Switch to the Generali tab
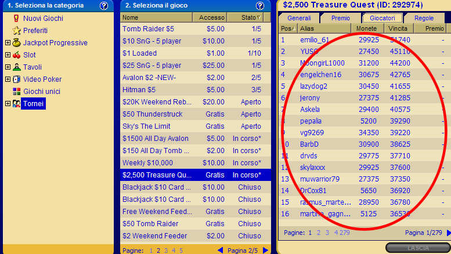 pyautogui.click(x=299, y=18)
